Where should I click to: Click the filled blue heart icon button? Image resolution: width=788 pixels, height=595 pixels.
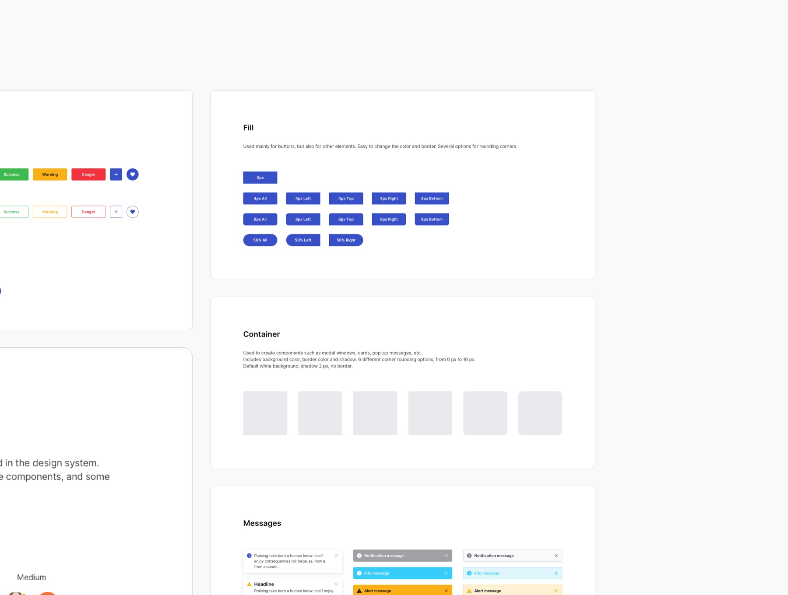133,174
